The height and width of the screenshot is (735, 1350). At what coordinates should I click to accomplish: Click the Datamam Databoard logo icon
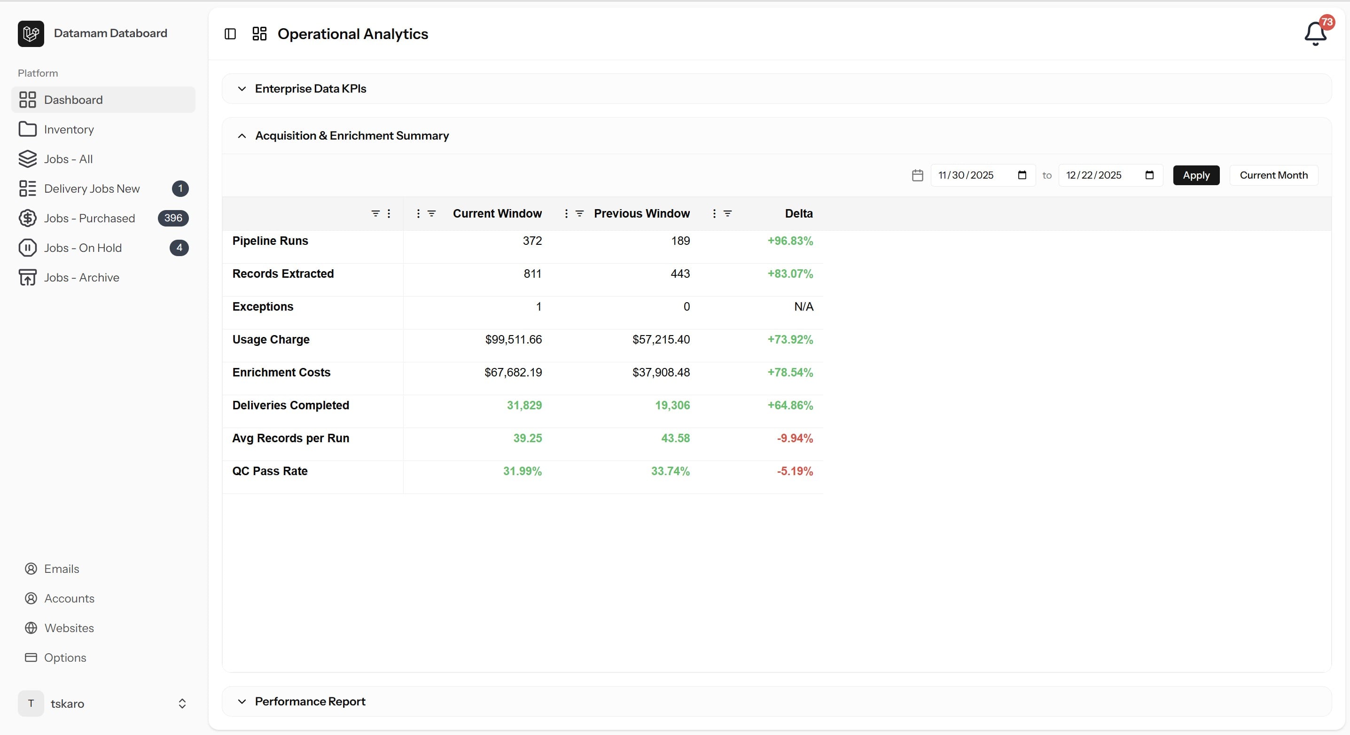click(x=31, y=33)
